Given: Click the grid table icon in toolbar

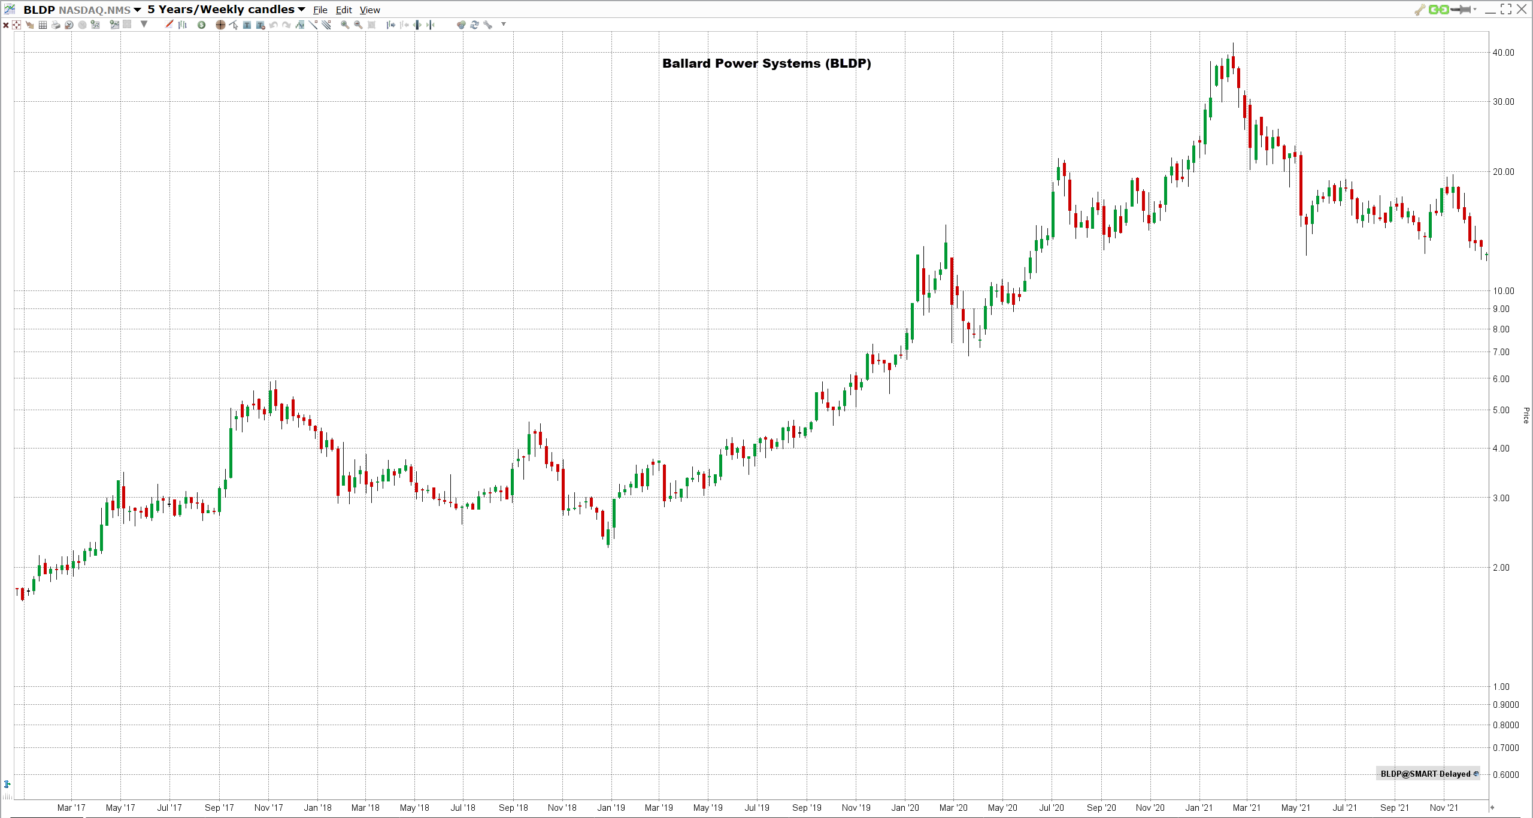Looking at the screenshot, I should (x=43, y=25).
